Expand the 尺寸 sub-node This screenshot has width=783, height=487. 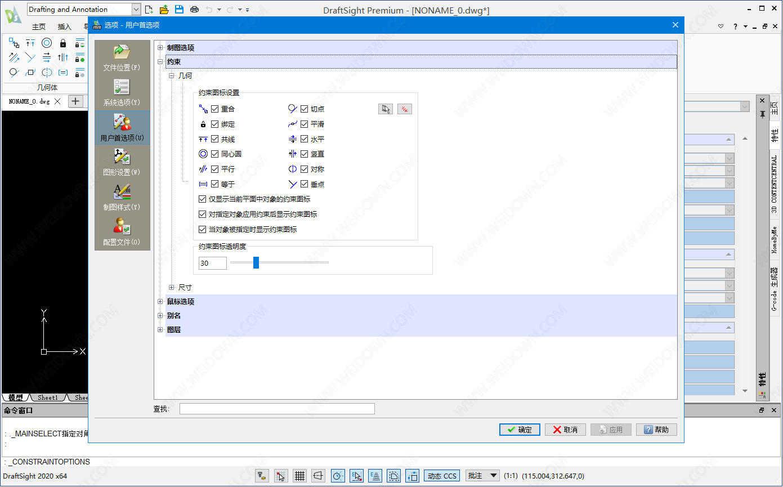click(172, 288)
